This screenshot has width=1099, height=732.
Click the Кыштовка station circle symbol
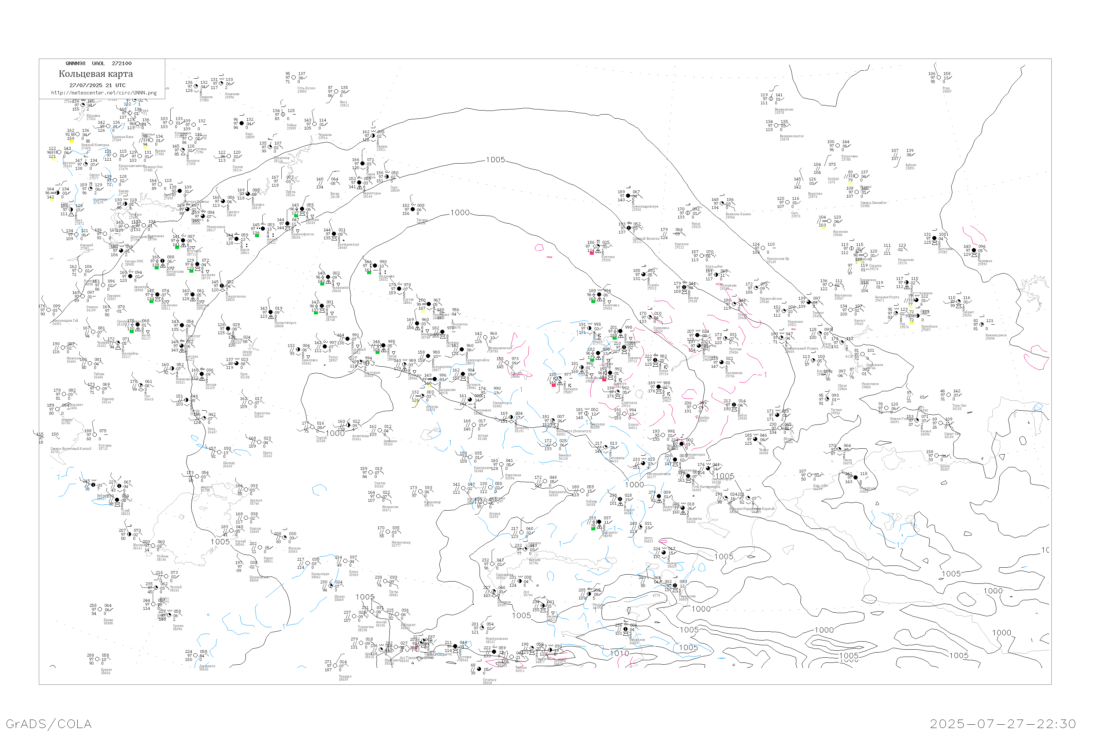click(599, 295)
